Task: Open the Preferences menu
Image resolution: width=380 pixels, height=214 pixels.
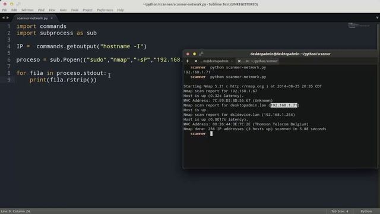Action: pyautogui.click(x=104, y=10)
